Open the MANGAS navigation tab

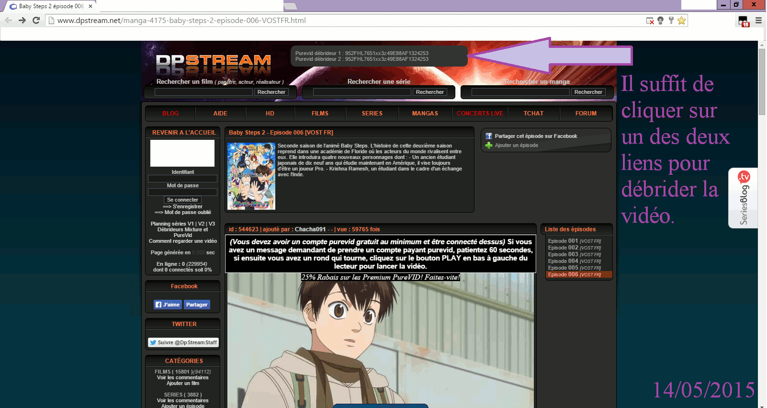click(425, 113)
